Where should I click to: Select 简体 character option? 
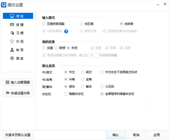tap(66, 86)
